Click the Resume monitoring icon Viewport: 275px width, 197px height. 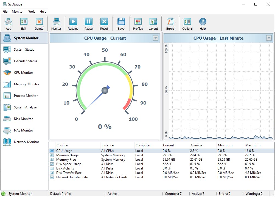pos(73,23)
